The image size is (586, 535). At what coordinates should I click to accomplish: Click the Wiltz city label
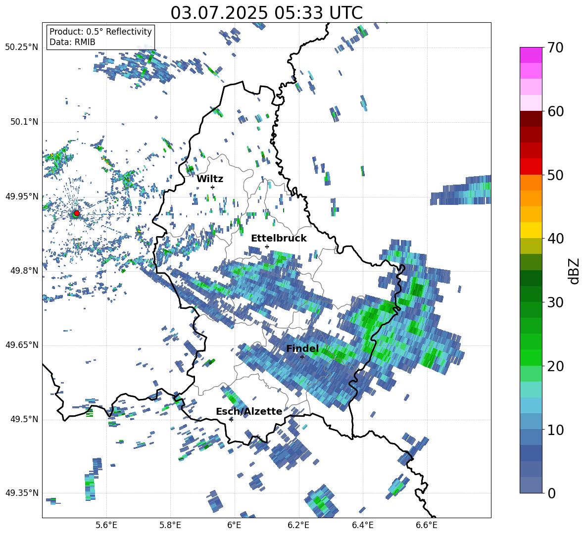click(x=210, y=179)
